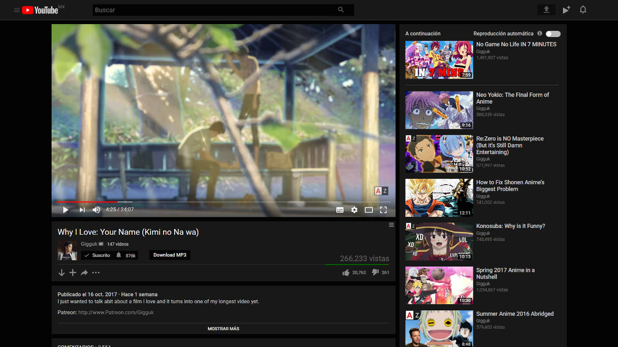
Task: Open thumbnail for No Game No Life IN 7 MINUTES
Action: click(x=439, y=60)
